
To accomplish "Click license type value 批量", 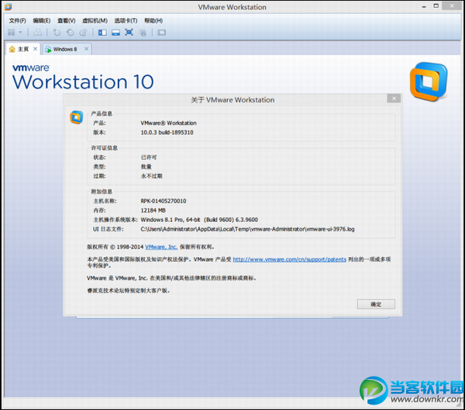I will [x=146, y=167].
